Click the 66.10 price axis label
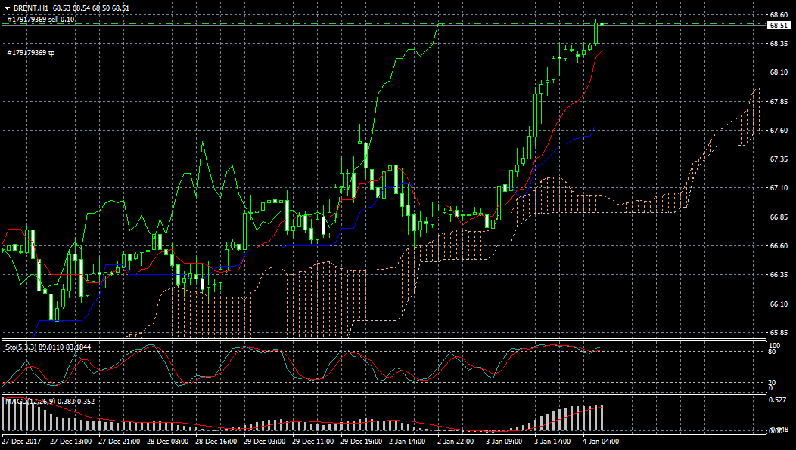The width and height of the screenshot is (796, 450). [x=779, y=304]
